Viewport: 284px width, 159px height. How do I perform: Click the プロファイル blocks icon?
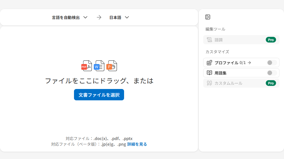click(209, 63)
